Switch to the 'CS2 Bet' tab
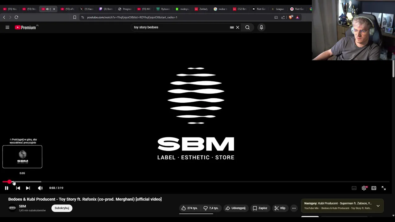This screenshot has height=222, width=395. (239, 9)
